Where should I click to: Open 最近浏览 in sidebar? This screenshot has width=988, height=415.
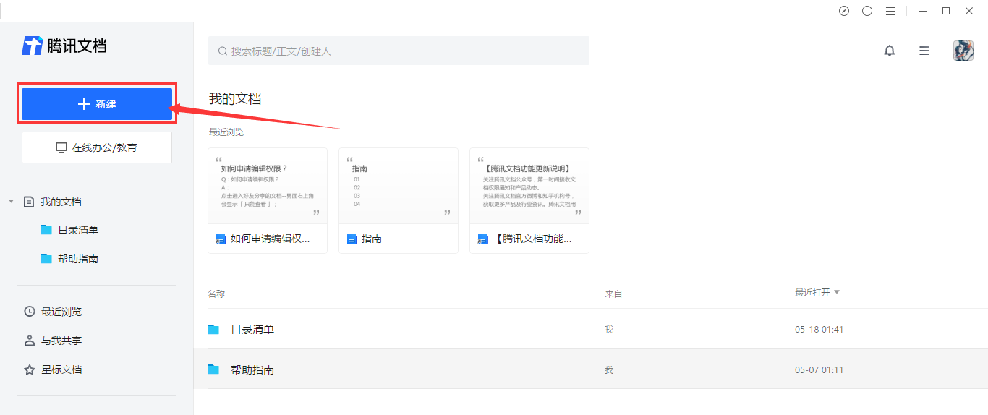coord(61,312)
